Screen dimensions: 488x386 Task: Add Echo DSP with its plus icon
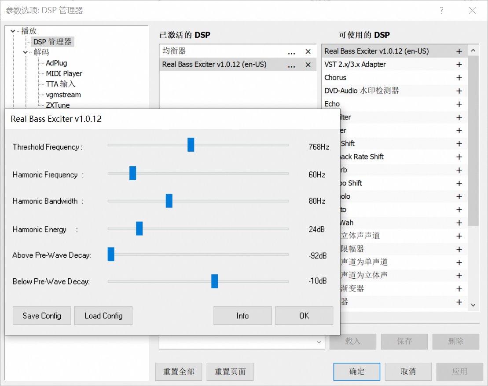[459, 104]
